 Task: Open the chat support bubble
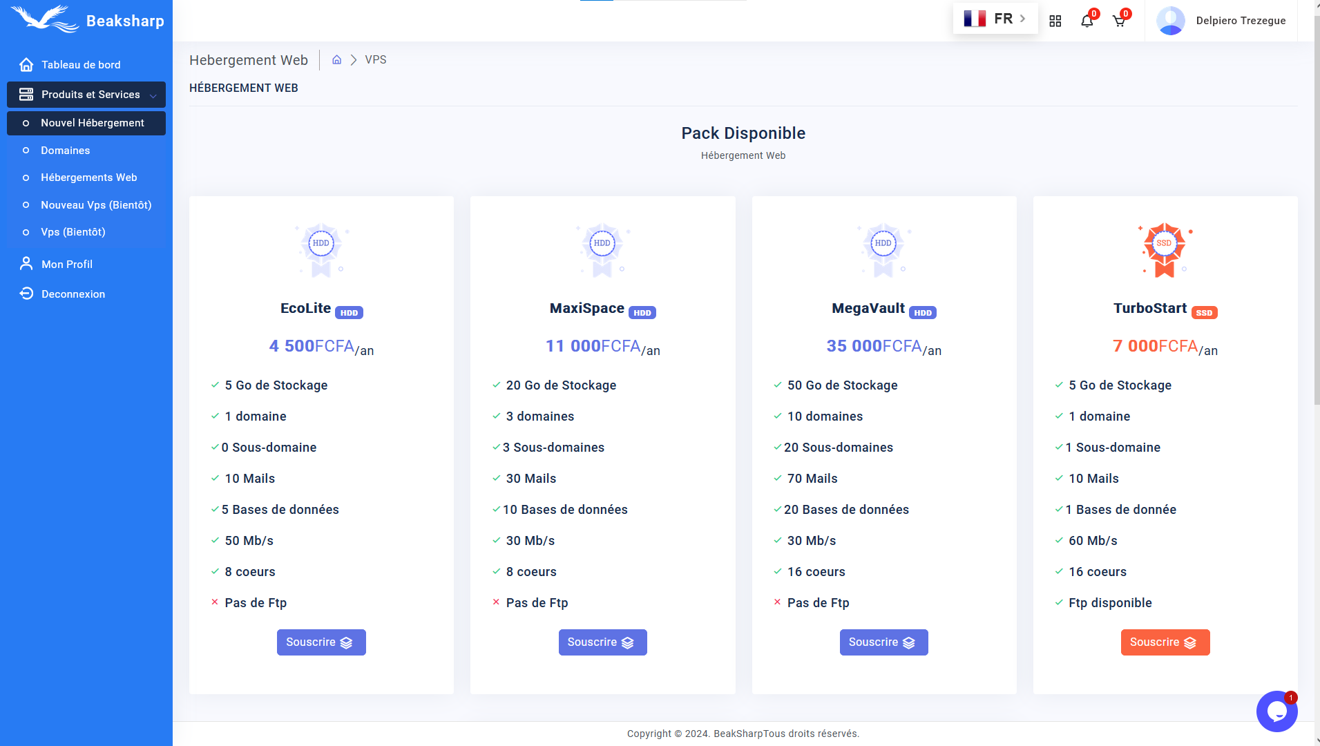(x=1276, y=711)
